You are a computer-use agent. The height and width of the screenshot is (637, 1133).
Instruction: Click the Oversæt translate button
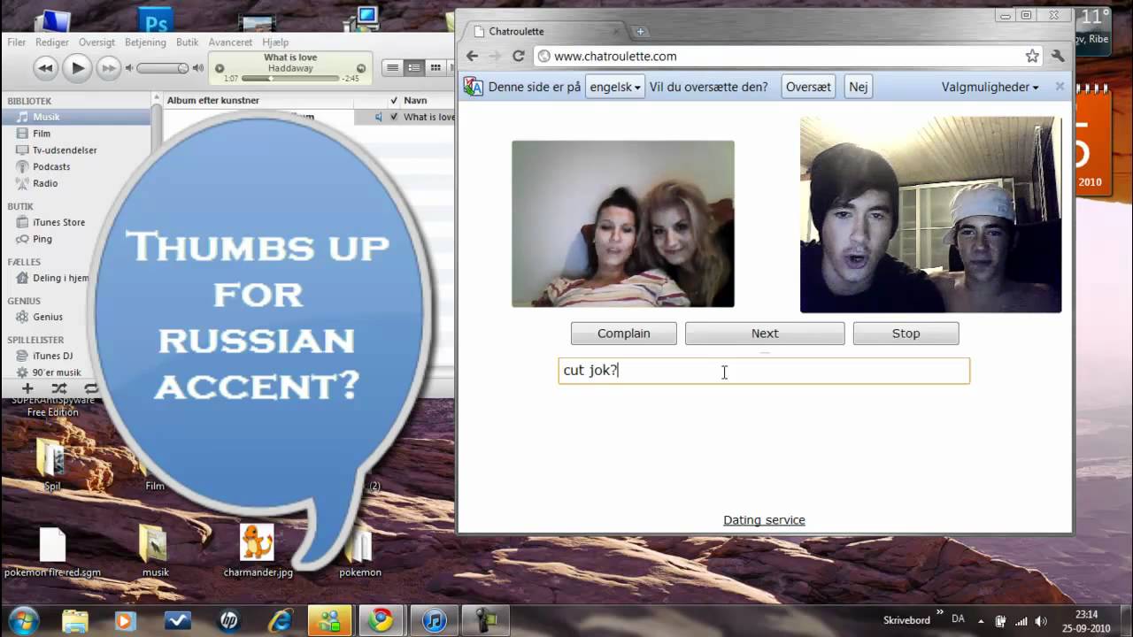[808, 88]
